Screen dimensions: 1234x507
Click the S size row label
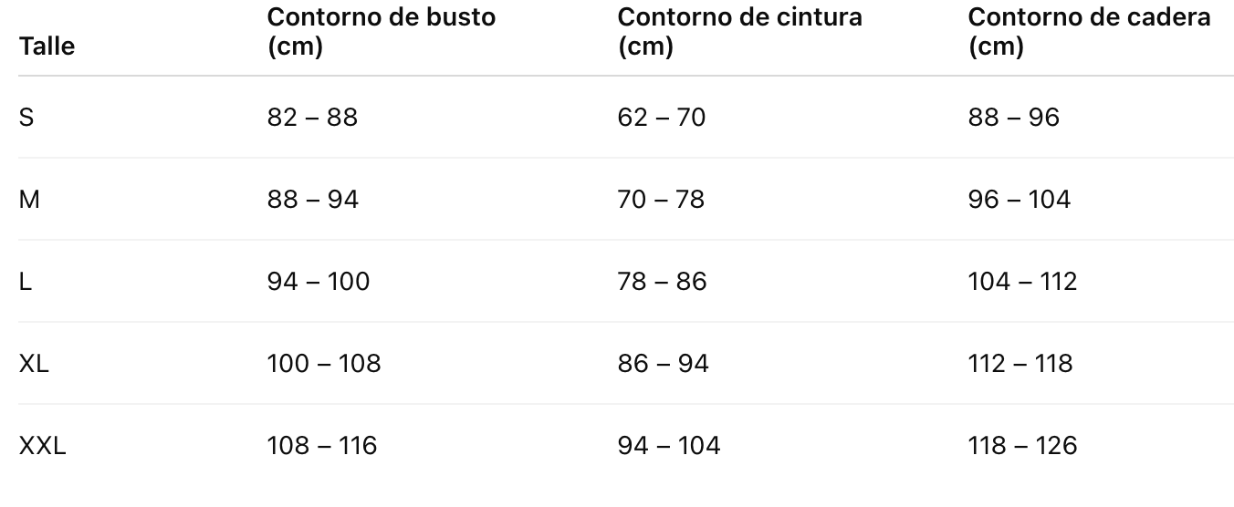point(26,118)
